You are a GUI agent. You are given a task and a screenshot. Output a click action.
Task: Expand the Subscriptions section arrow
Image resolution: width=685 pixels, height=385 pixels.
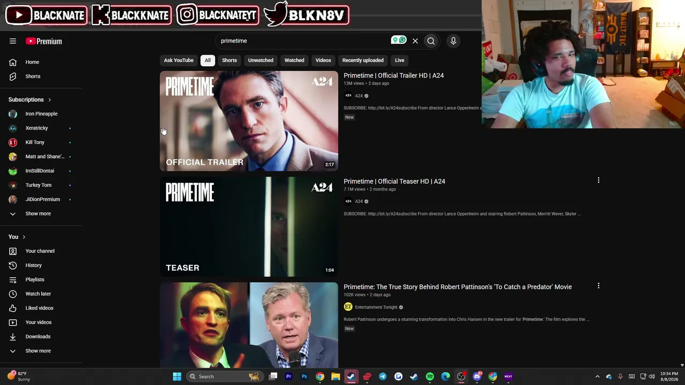coord(49,99)
